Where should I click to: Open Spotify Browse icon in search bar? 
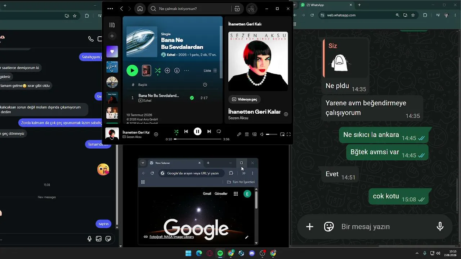pos(237,9)
